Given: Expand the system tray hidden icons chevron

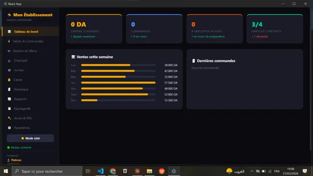Looking at the screenshot, I should pyautogui.click(x=252, y=171).
